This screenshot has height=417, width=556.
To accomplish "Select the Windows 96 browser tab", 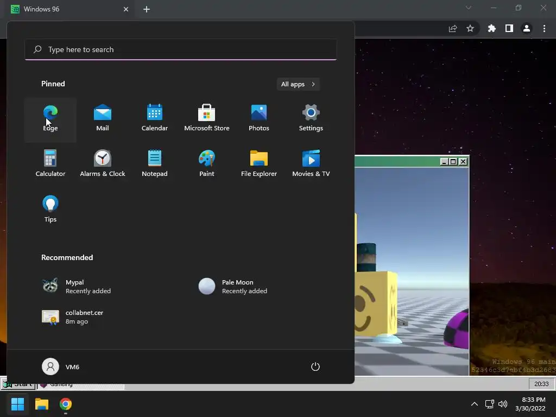I will point(69,9).
